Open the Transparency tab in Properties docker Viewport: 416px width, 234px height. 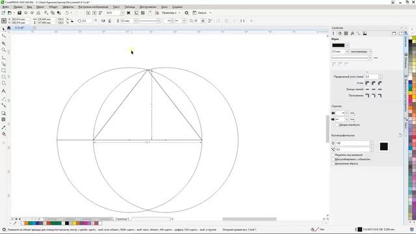coord(346,33)
